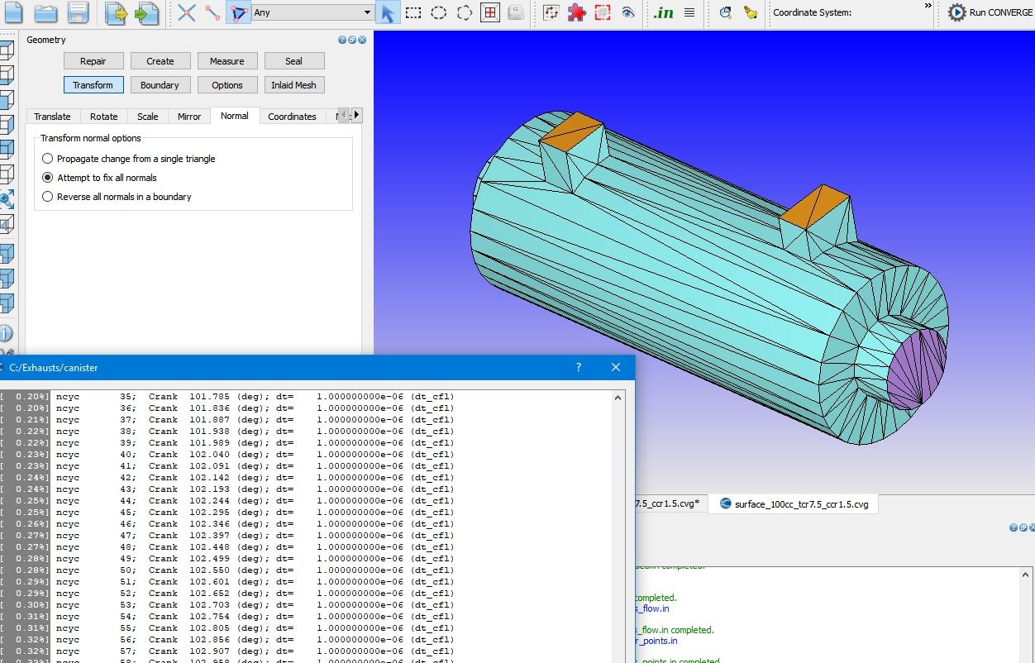The image size is (1035, 663).
Task: Activate the triangle selection mode icon
Action: (239, 12)
